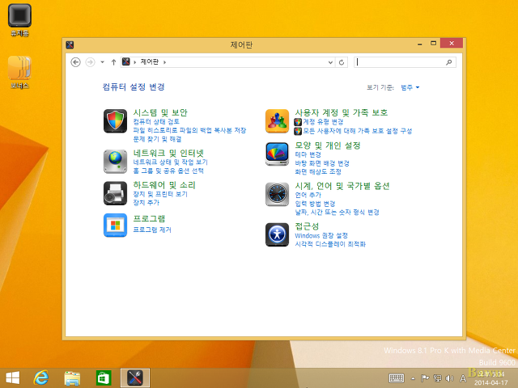Click the back navigation arrow

tap(75, 62)
